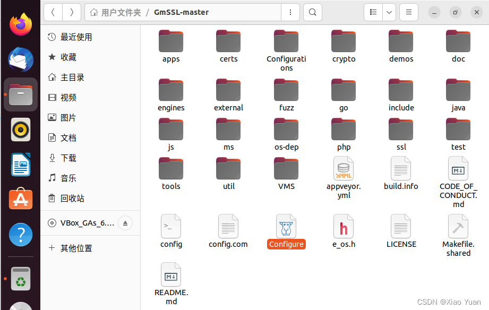The height and width of the screenshot is (310, 489).
Task: Open 下载 folder in the sidebar
Action: 90,158
